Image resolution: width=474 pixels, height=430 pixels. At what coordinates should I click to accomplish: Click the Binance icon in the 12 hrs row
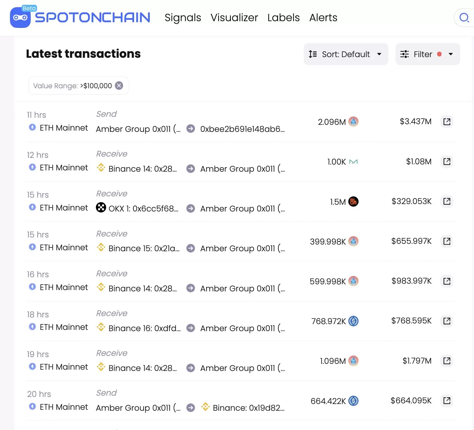(x=101, y=168)
